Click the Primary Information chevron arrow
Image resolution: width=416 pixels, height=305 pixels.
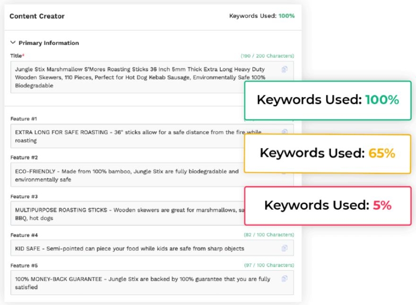tap(13, 42)
